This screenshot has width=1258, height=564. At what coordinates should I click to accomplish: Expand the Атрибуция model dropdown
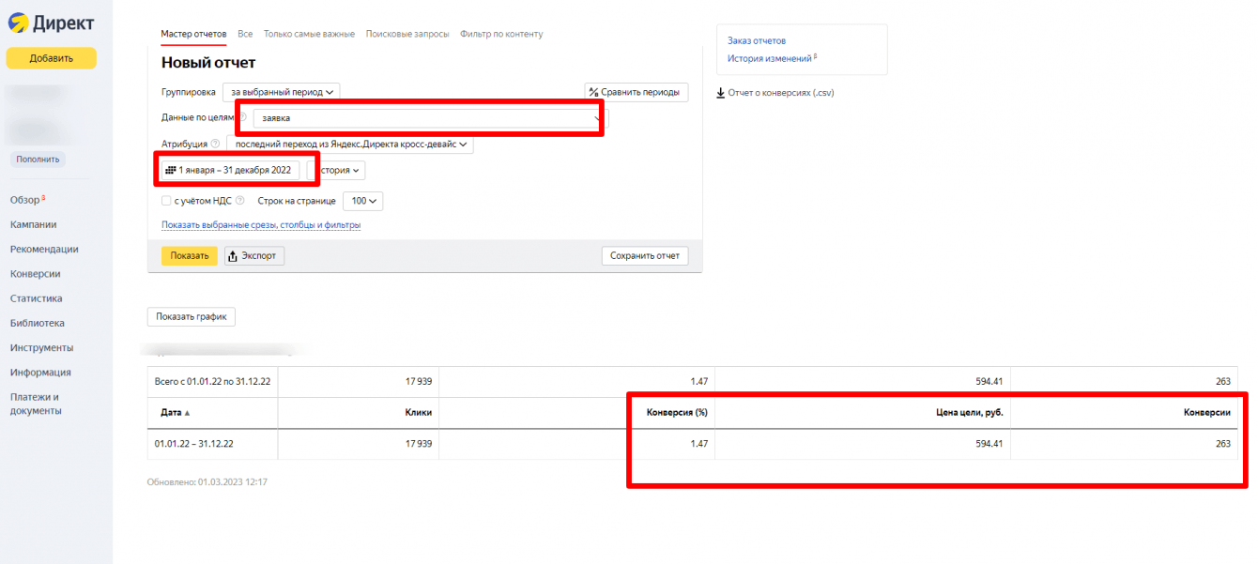349,145
